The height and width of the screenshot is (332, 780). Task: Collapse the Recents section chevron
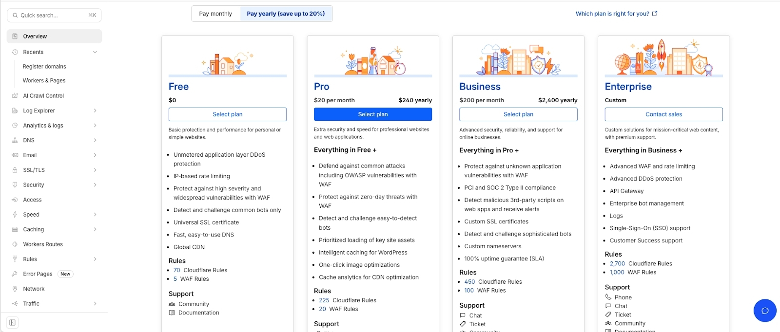pos(95,52)
